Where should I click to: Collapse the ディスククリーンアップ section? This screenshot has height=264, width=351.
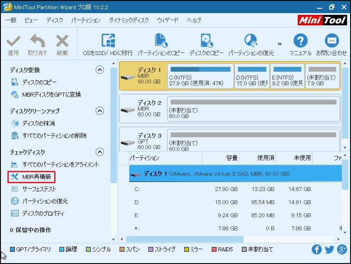(100, 111)
